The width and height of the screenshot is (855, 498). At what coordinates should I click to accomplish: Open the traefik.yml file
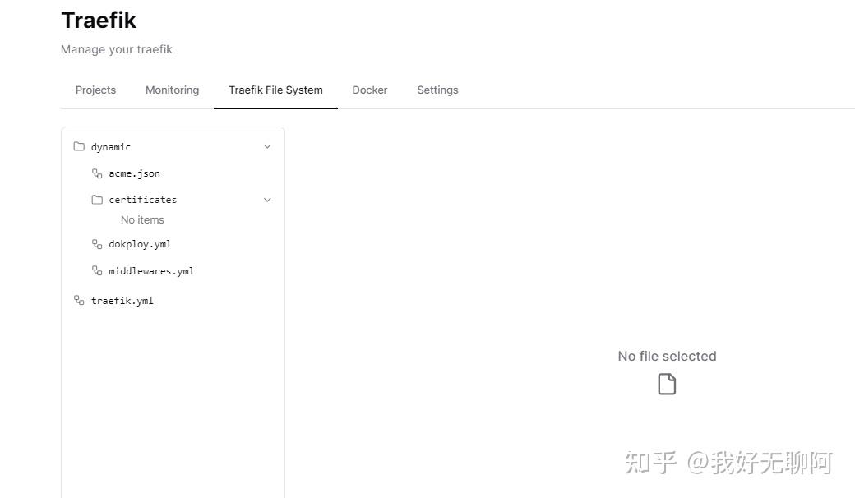(x=122, y=300)
